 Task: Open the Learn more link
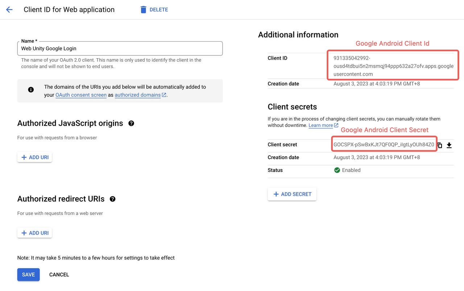(323, 125)
